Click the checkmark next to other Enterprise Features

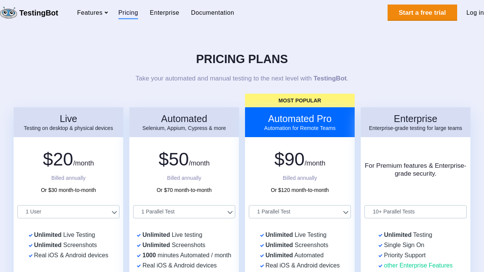380,266
